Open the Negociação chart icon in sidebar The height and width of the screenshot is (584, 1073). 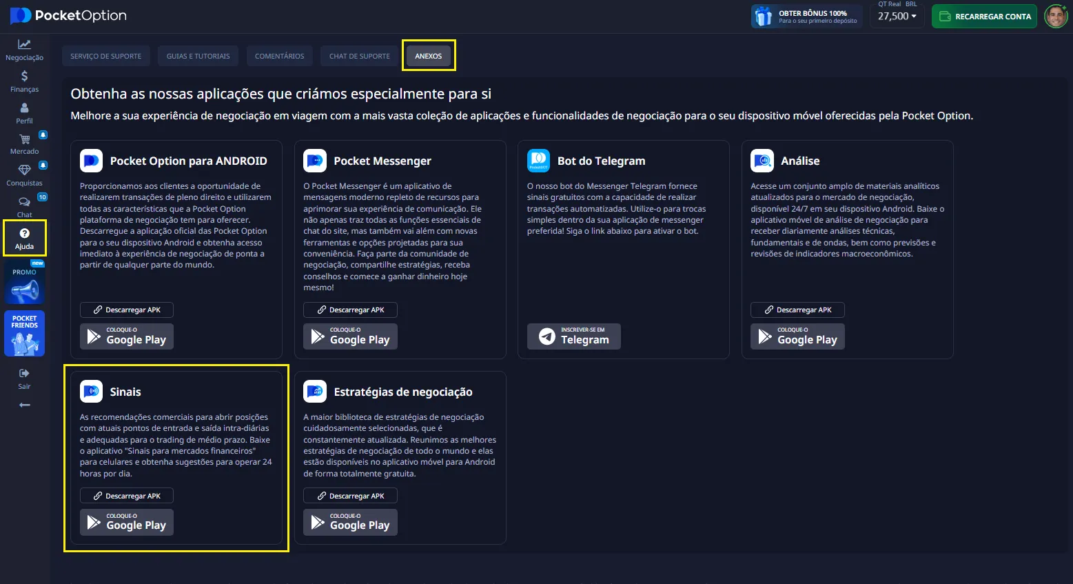[x=24, y=44]
